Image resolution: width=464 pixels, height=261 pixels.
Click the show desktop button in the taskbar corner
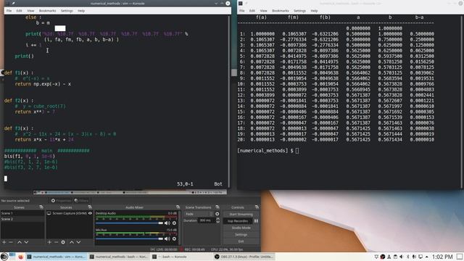point(460,257)
